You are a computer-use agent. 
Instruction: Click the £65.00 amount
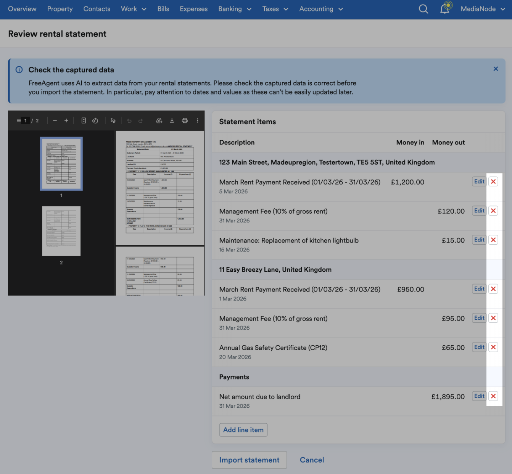(x=453, y=347)
